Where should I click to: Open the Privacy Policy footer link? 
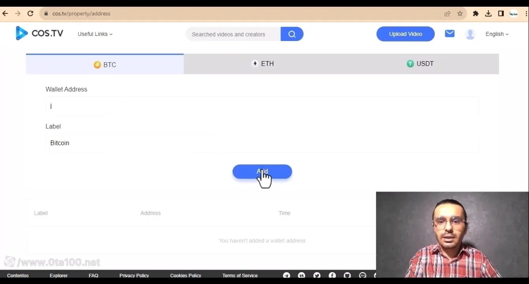point(134,276)
